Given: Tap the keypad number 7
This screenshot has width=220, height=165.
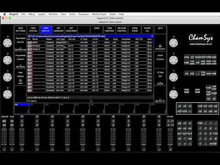Looking at the screenshot, I should pos(200,128).
